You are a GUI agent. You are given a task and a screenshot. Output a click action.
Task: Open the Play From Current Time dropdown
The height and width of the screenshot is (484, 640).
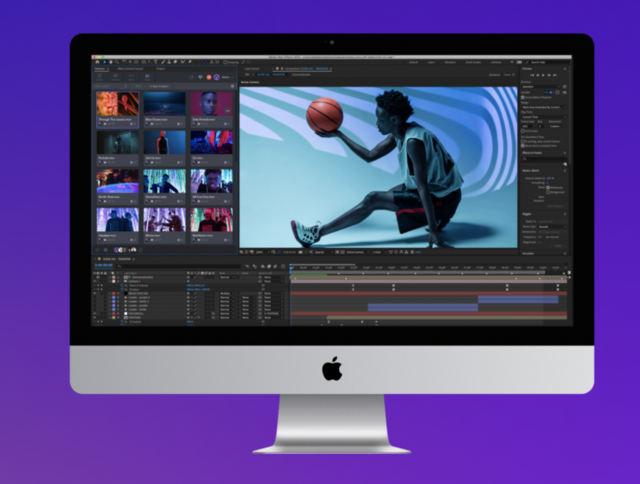coord(542,117)
